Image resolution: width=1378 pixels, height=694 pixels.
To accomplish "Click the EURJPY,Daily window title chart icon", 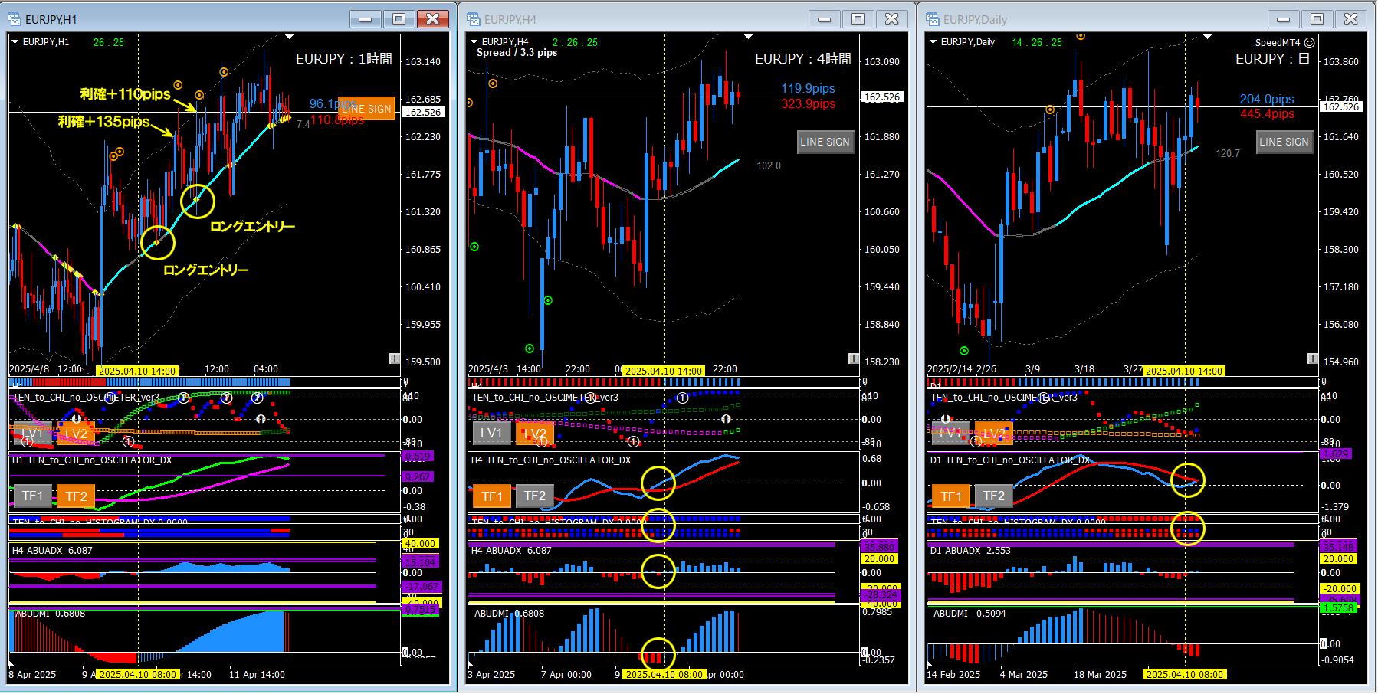I will [933, 19].
